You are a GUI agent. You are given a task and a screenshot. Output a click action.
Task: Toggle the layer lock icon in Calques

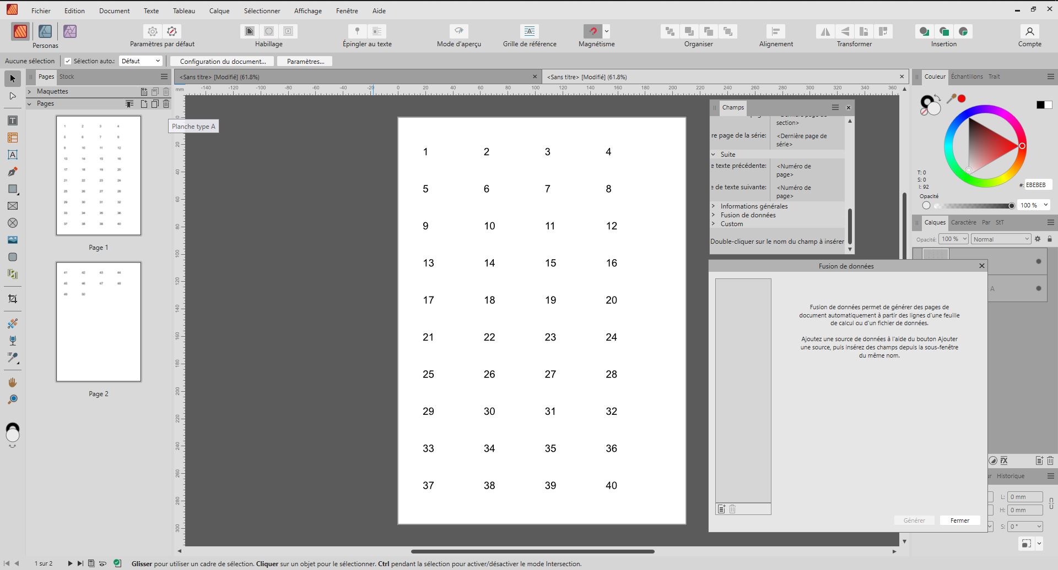tap(1050, 239)
